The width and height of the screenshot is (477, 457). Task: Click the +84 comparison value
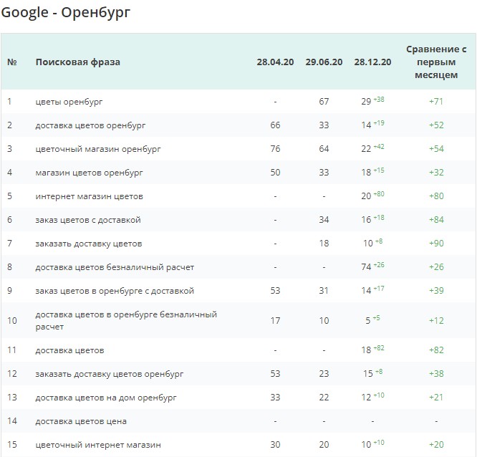click(x=435, y=220)
